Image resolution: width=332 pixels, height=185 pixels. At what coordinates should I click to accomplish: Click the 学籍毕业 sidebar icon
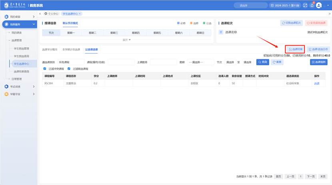pyautogui.click(x=6, y=94)
